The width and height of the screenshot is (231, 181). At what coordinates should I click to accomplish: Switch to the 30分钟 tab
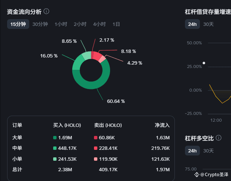click(x=40, y=24)
